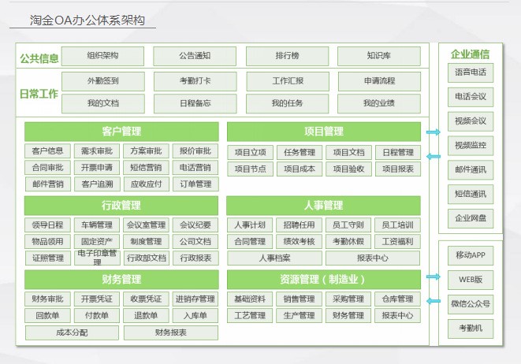Select the 移动APP platform box
Image resolution: width=521 pixels, height=364 pixels.
471,255
